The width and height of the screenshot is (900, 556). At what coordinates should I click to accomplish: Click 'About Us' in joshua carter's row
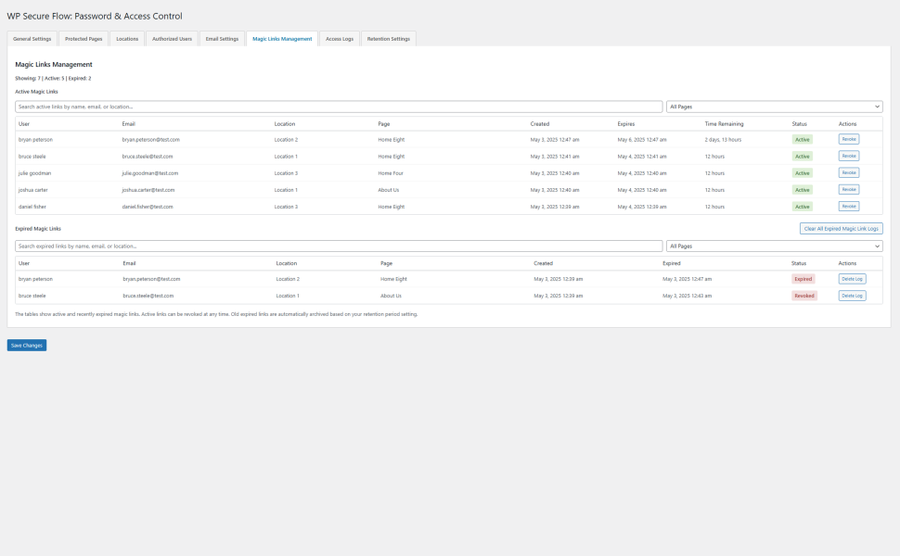coord(389,190)
